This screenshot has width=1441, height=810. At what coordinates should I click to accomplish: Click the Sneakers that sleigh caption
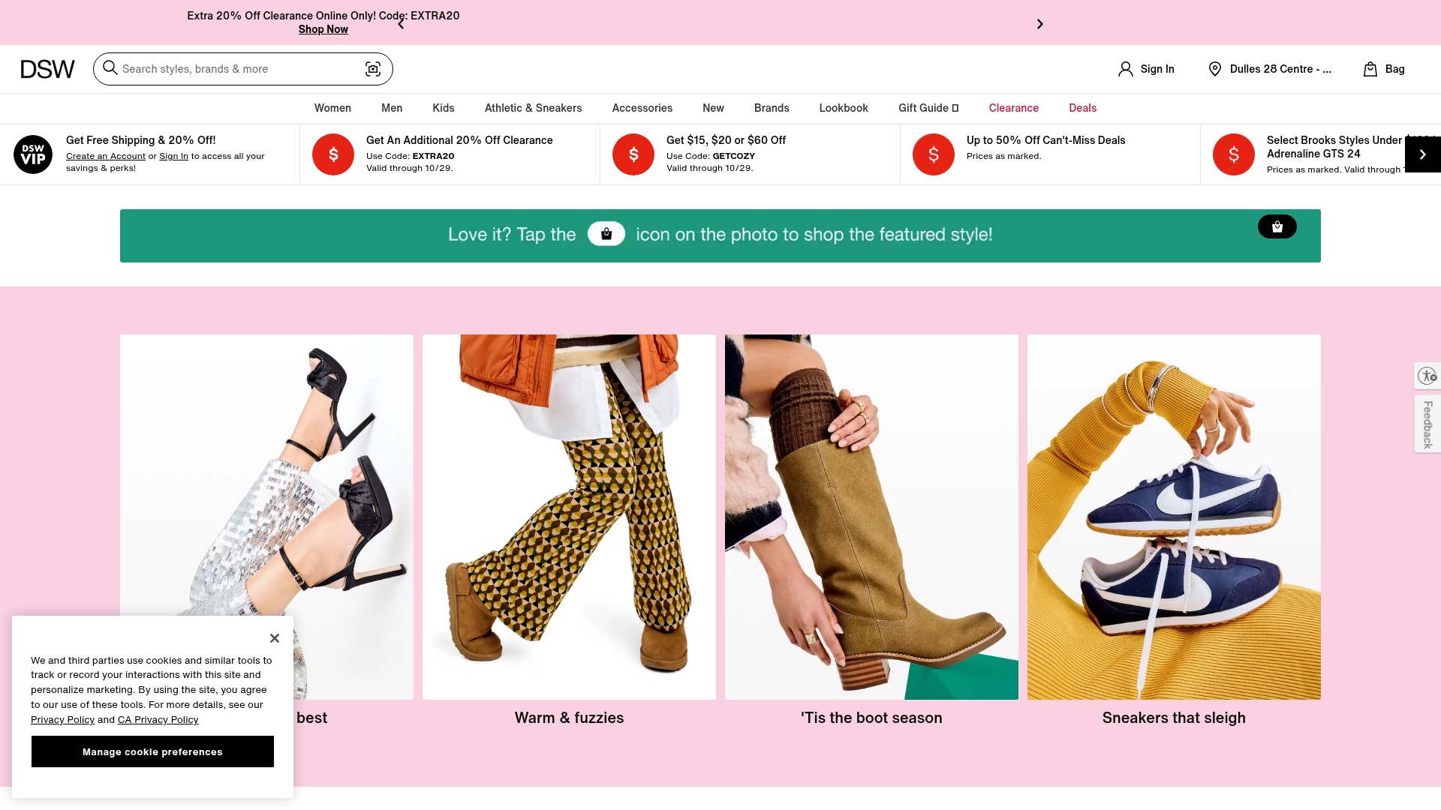(x=1174, y=718)
